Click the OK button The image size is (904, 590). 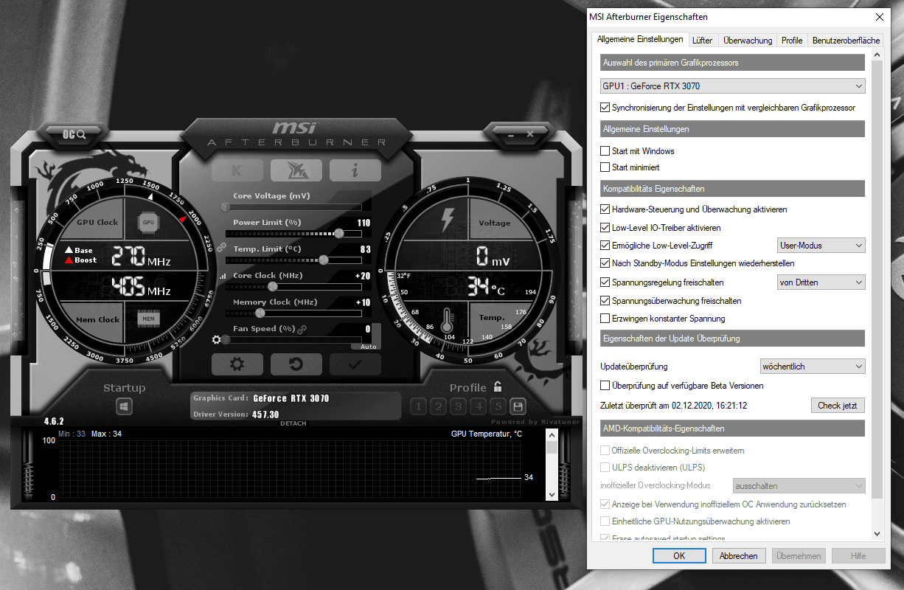(x=679, y=556)
